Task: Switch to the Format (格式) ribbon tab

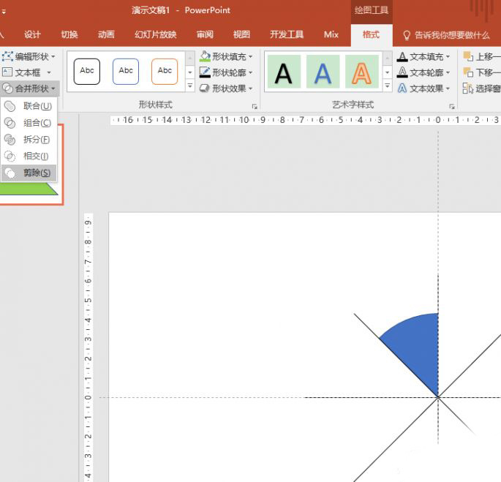Action: (371, 34)
